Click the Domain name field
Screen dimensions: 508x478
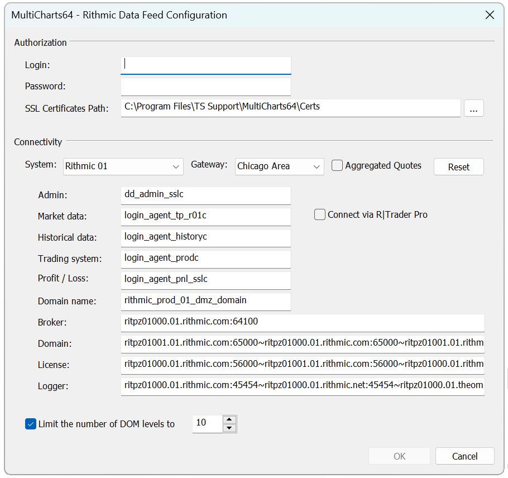click(206, 302)
